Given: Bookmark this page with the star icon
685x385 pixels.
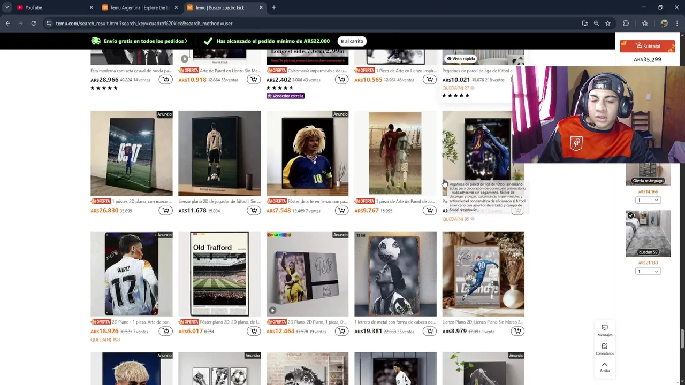Looking at the screenshot, I should (608, 24).
